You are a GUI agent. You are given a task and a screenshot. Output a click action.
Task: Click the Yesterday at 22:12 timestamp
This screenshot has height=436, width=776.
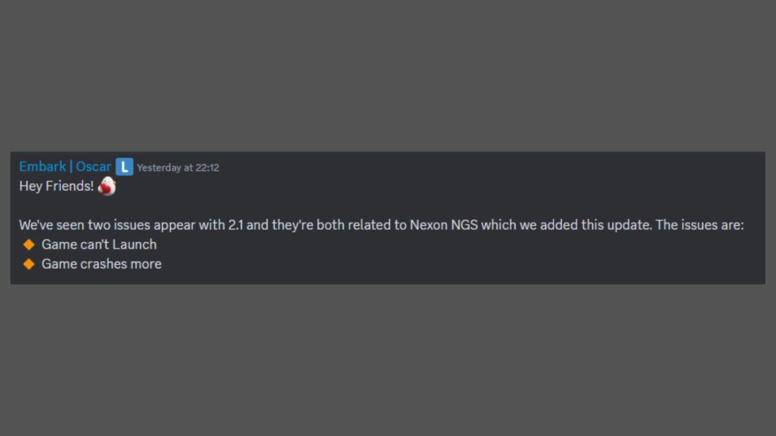point(178,168)
